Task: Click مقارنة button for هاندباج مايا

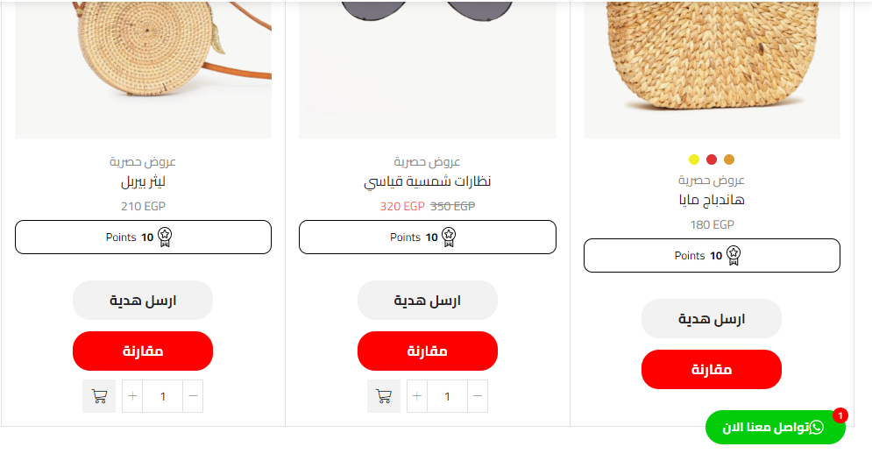Action: coord(712,370)
